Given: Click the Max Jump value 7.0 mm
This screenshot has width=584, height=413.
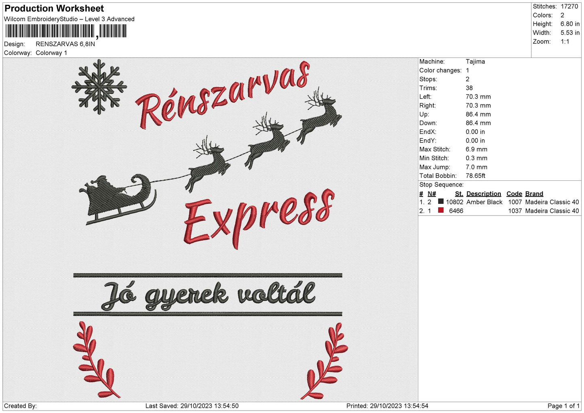Looking at the screenshot, I should coord(476,167).
